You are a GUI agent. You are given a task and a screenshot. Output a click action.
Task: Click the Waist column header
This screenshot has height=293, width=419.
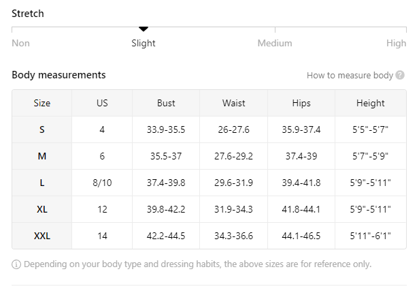[233, 104]
